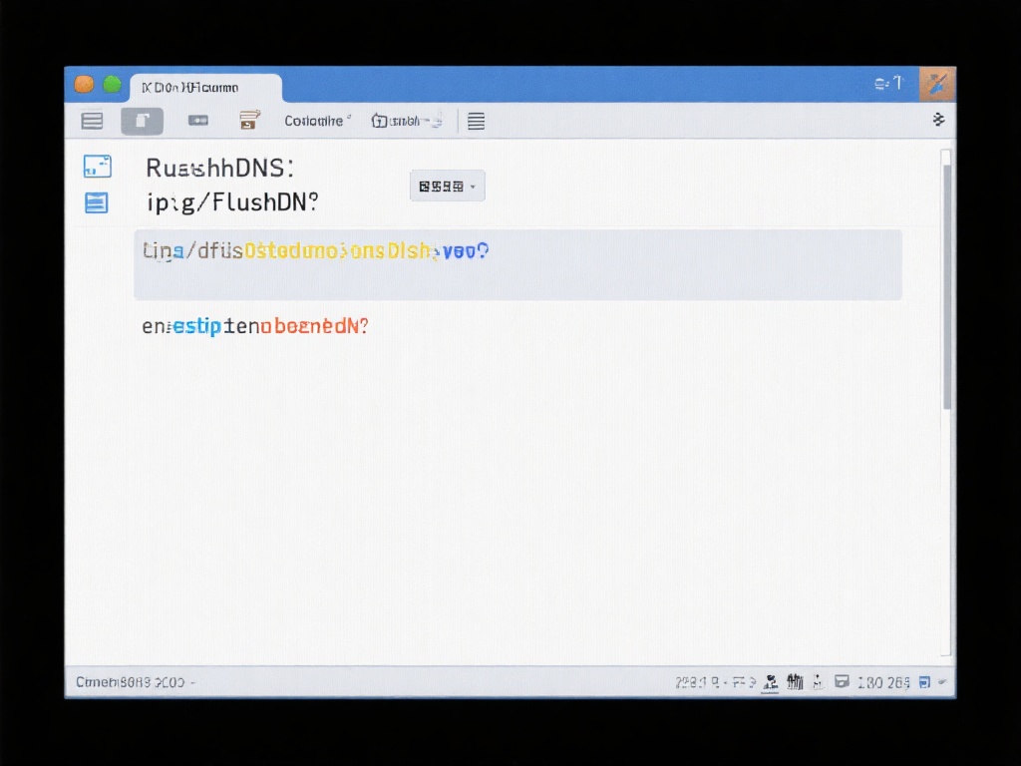
Task: Expand the button dropdown beside the FlushDNS heading
Action: point(447,186)
